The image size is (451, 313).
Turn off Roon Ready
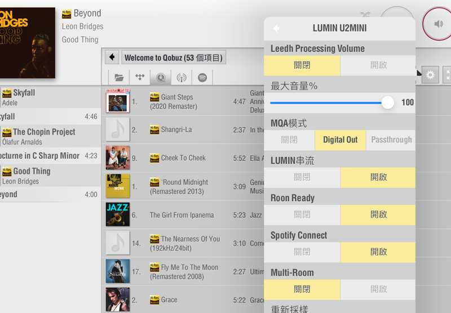coord(302,214)
